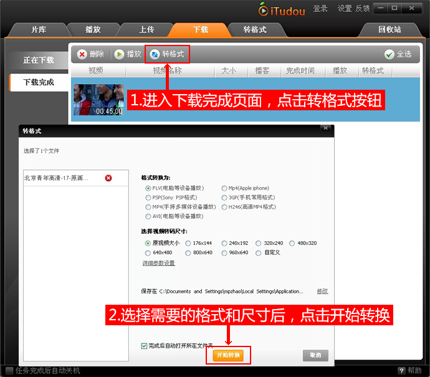Screen dimensions: 430x377
Task: Select the PSP (Sony PSP格式) format option
Action: 148,198
